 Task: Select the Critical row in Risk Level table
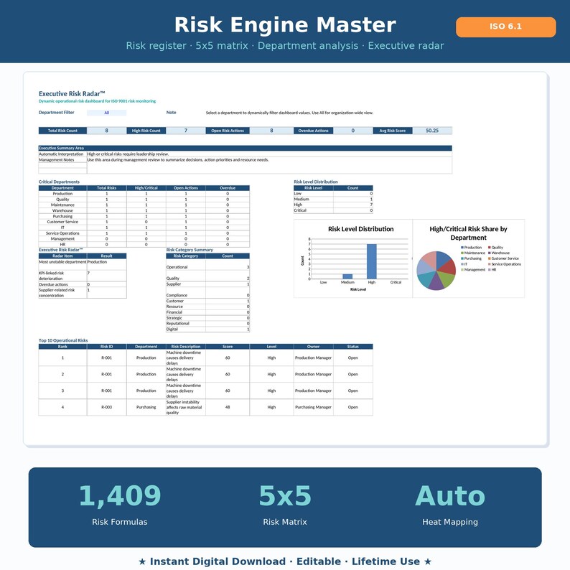point(333,210)
